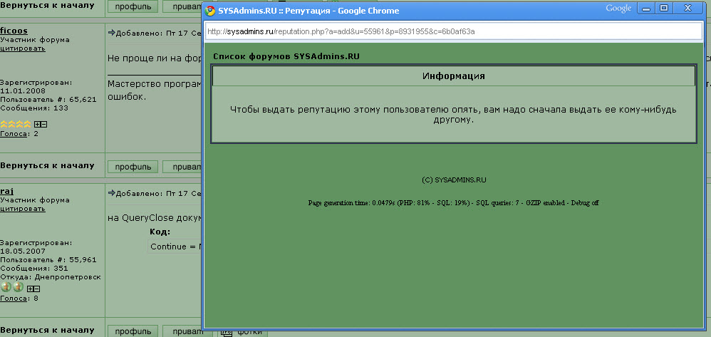
Task: Lower reputation with minus icon for raj
Action: [x=37, y=289]
